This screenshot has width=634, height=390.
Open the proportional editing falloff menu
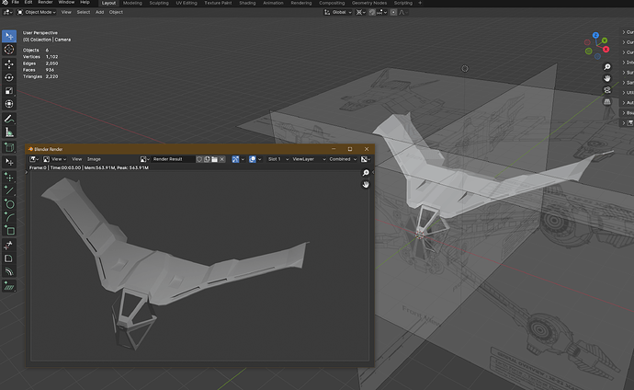click(x=403, y=13)
